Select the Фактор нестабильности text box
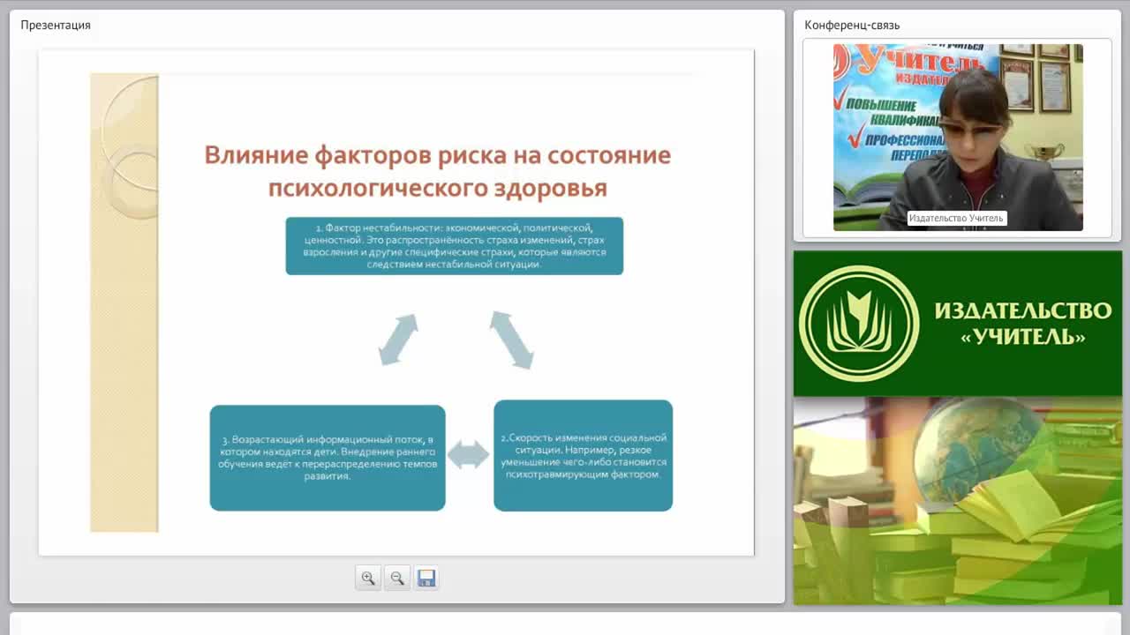 click(455, 246)
